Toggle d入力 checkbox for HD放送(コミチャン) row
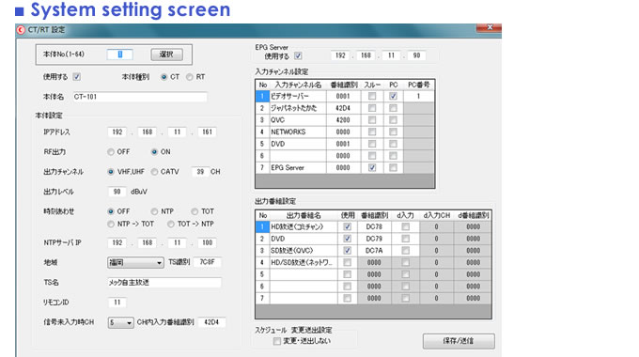The width and height of the screenshot is (639, 357). coord(406,226)
